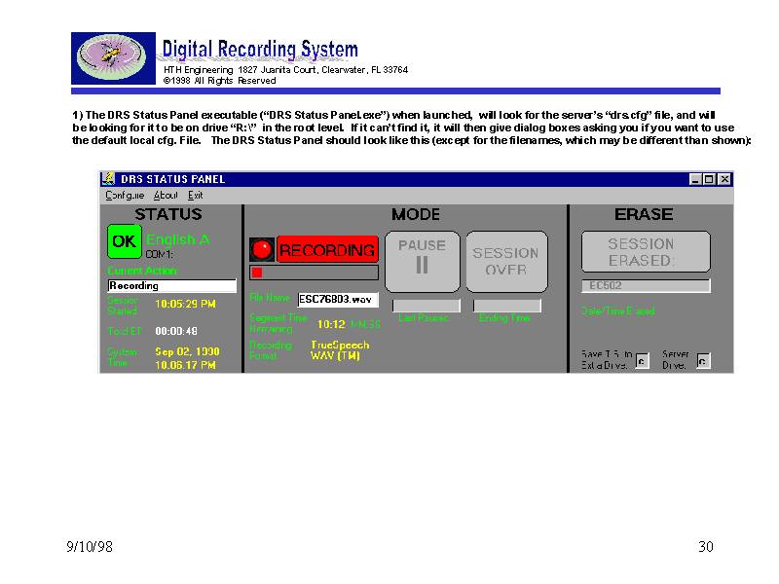This screenshot has height=584, width=779.
Task: Open the About menu
Action: pyautogui.click(x=167, y=196)
